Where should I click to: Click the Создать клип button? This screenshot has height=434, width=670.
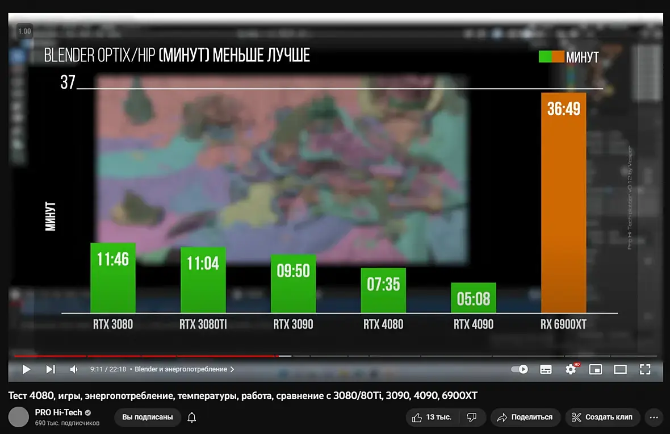click(x=602, y=418)
